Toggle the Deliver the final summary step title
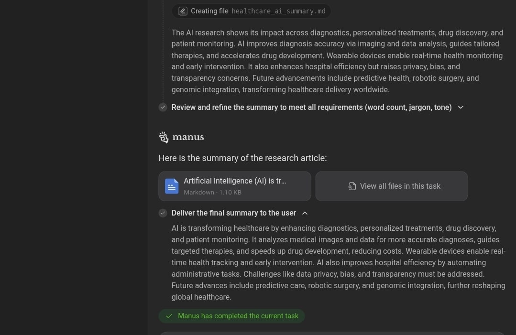 (x=234, y=213)
